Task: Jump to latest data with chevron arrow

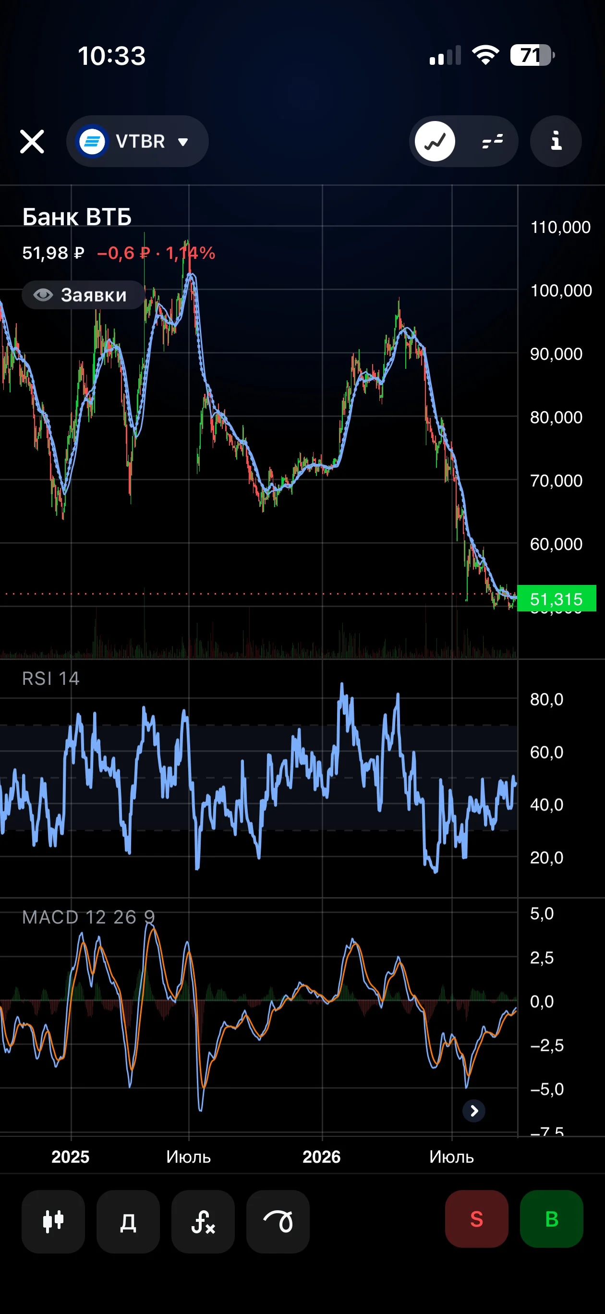Action: 474,1110
